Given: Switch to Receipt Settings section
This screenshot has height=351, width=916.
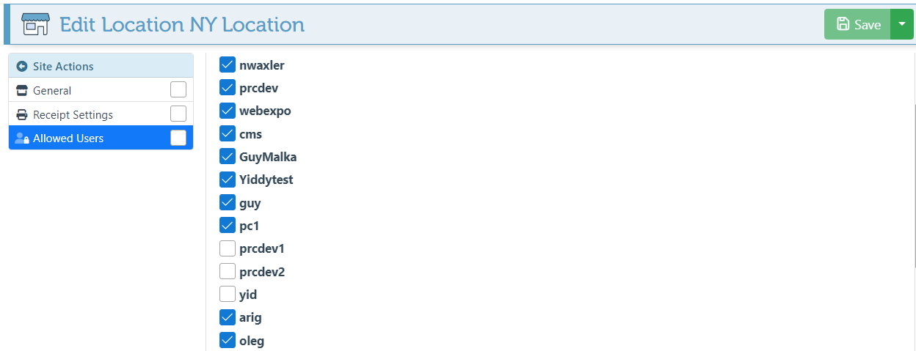Looking at the screenshot, I should pyautogui.click(x=73, y=115).
